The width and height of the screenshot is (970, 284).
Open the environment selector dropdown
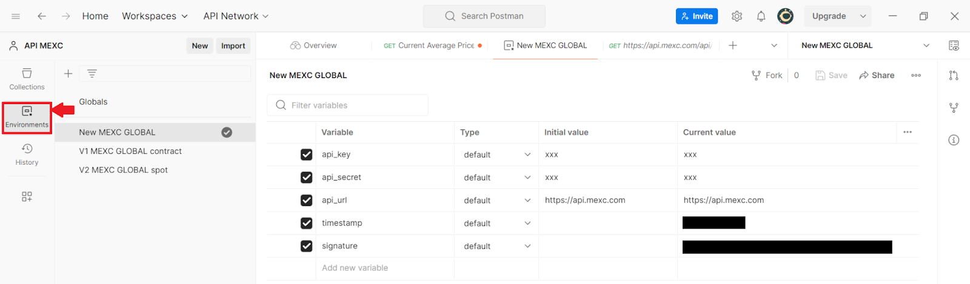(x=865, y=45)
